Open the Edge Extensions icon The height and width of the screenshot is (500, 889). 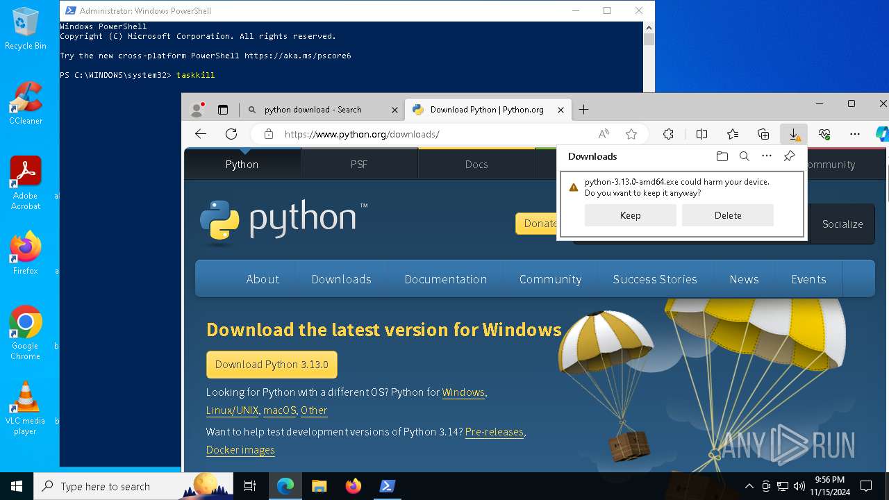tap(668, 134)
